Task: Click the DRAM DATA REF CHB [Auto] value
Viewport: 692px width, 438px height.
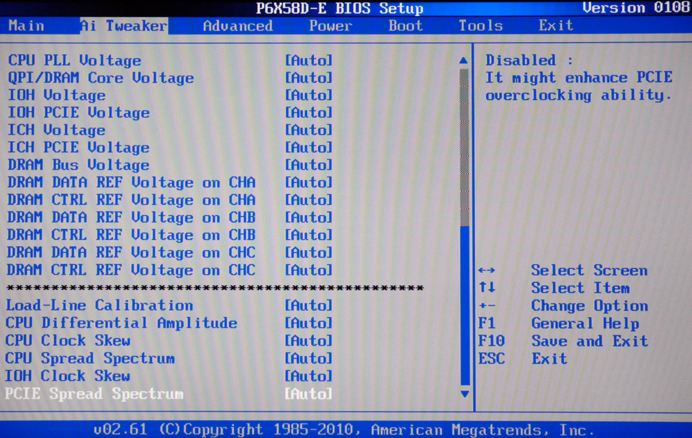Action: tap(309, 218)
